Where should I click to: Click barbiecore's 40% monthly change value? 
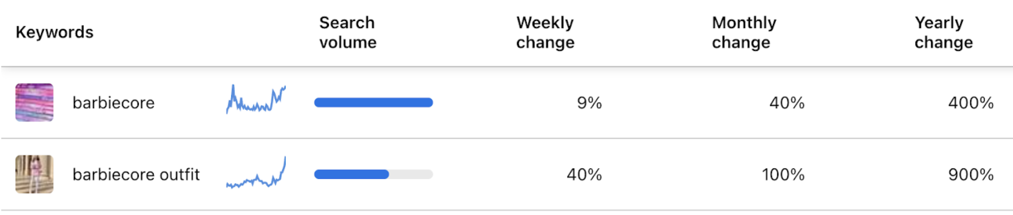(x=787, y=103)
